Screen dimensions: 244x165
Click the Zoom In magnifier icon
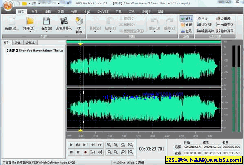[x=109, y=145]
